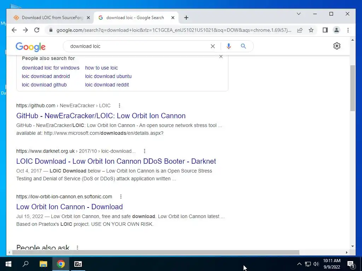Image resolution: width=362 pixels, height=271 pixels.
Task: Open Windows taskbar search
Action: click(25, 264)
